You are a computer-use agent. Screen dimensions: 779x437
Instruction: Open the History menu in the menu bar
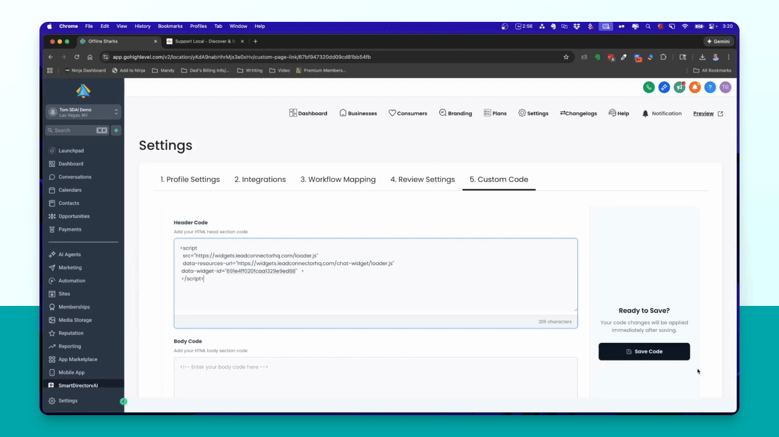143,26
